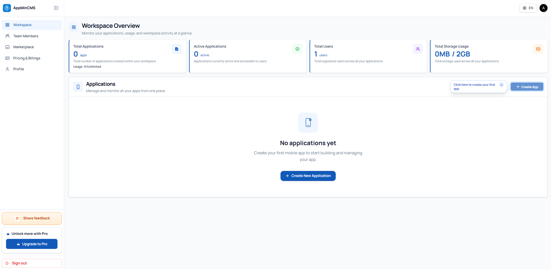Click Share feedback button
The height and width of the screenshot is (269, 551).
tap(32, 219)
